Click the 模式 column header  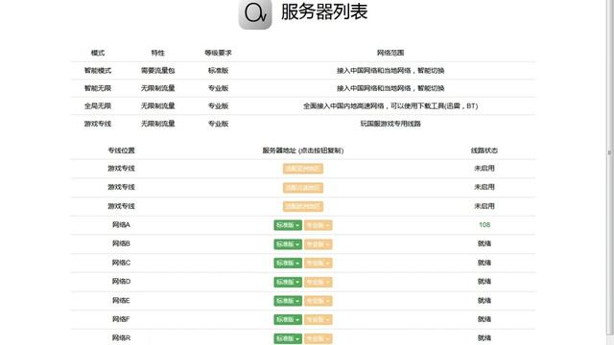point(98,53)
